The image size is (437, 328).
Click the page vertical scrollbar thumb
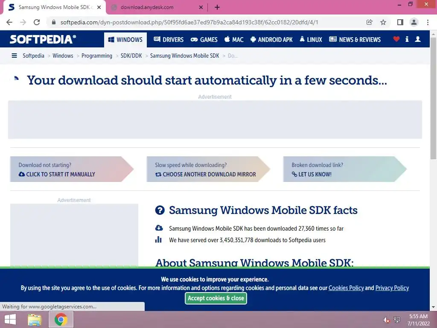(x=433, y=98)
